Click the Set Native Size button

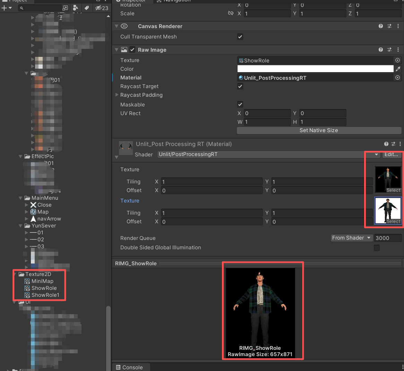[x=319, y=130]
